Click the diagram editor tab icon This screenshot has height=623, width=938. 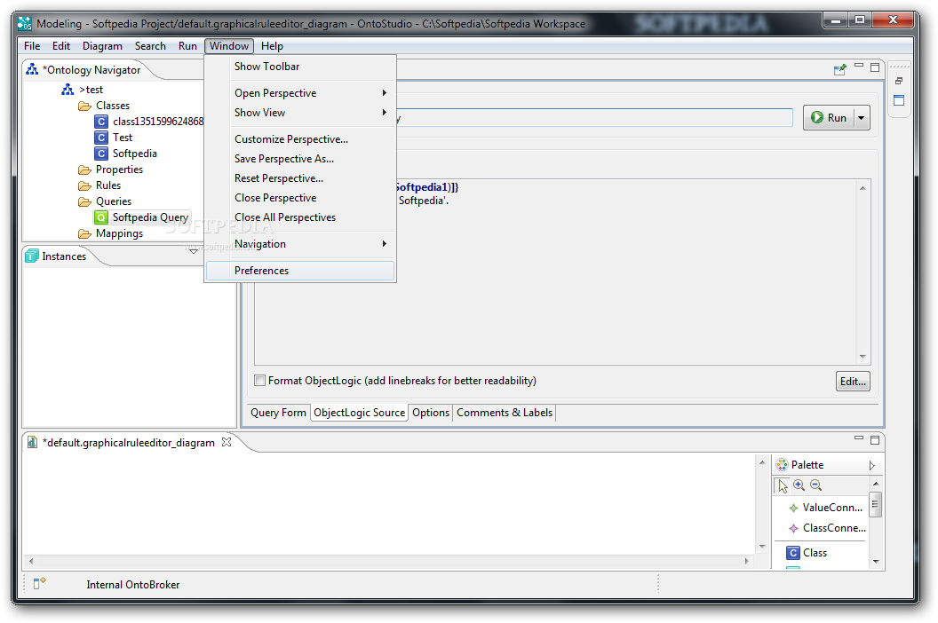33,443
